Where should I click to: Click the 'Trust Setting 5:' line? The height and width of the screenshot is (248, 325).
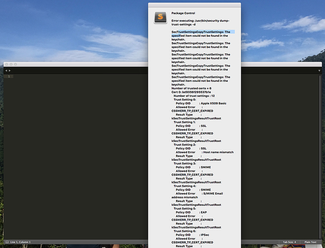[185, 209]
